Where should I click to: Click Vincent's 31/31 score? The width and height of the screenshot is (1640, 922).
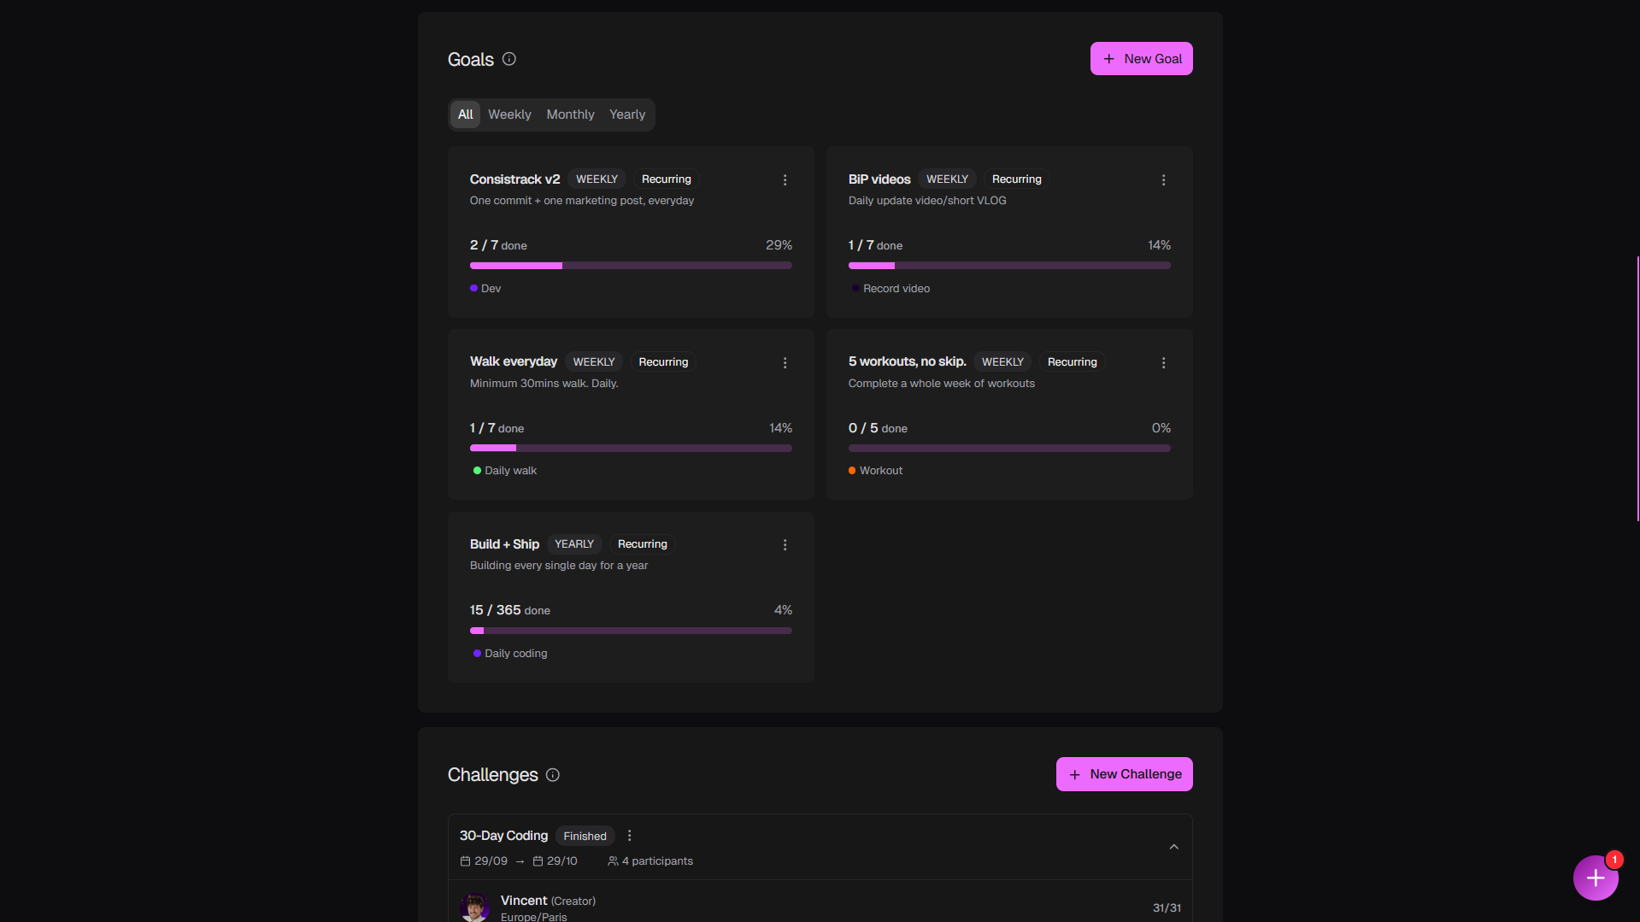[1167, 908]
